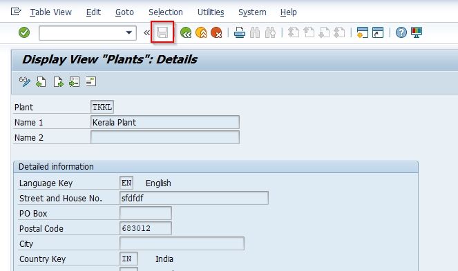Screen dimensions: 458x271
Task: Open the SAP window menu icon
Action: point(16,12)
